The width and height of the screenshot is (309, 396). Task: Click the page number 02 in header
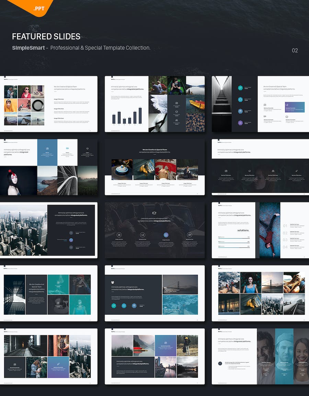click(295, 50)
